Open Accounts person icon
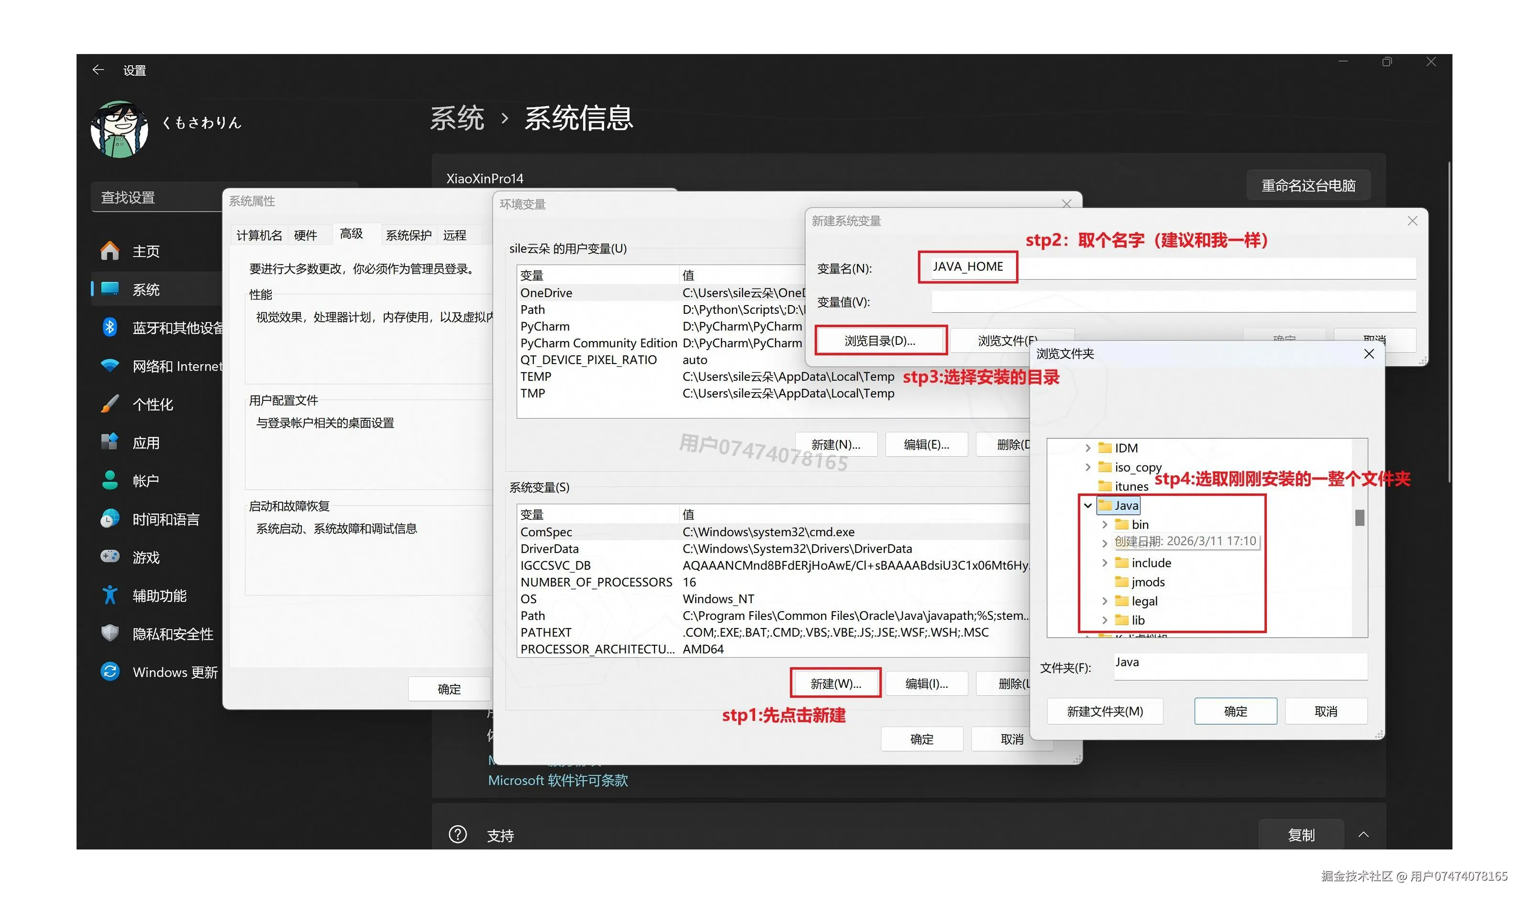This screenshot has height=904, width=1529. 110,480
